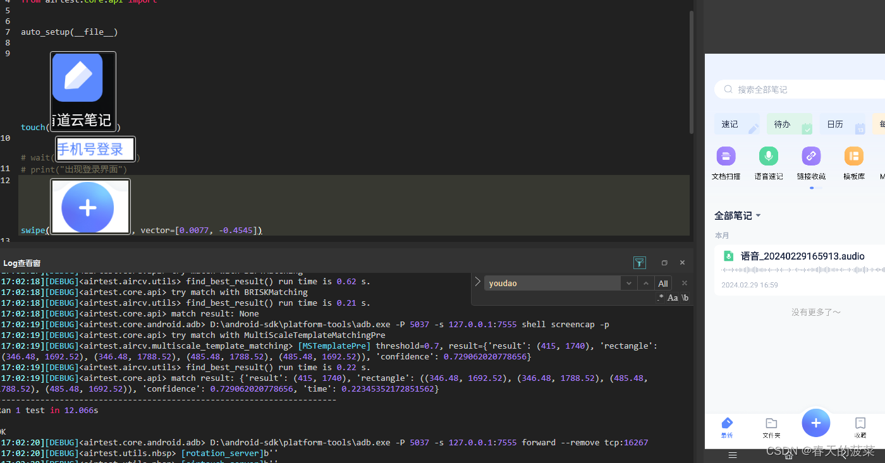Toggle the log filter funnel icon
The height and width of the screenshot is (463, 885).
point(640,263)
